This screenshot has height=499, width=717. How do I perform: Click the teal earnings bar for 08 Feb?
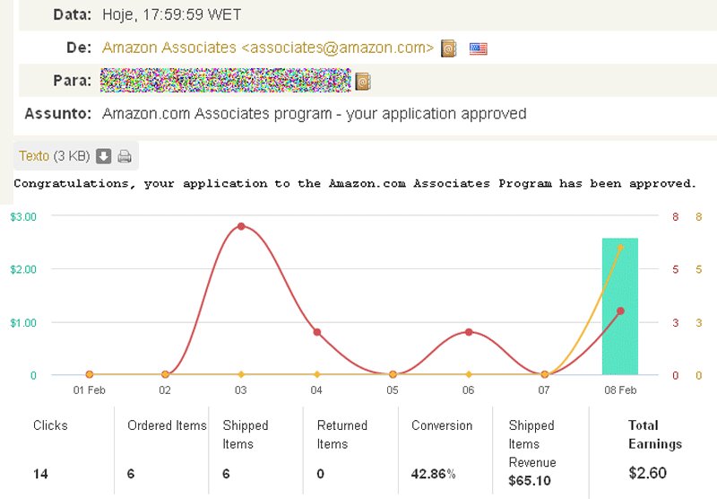pyautogui.click(x=620, y=306)
